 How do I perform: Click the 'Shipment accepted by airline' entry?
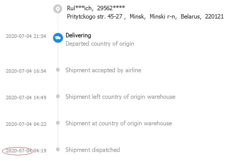[x=103, y=70]
